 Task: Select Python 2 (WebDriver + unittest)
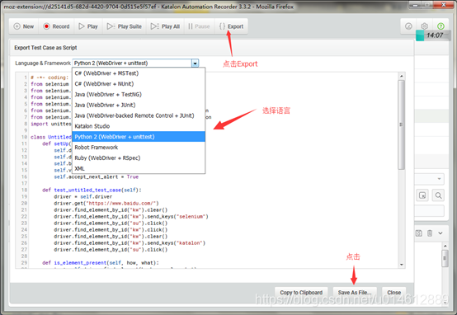pyautogui.click(x=139, y=137)
